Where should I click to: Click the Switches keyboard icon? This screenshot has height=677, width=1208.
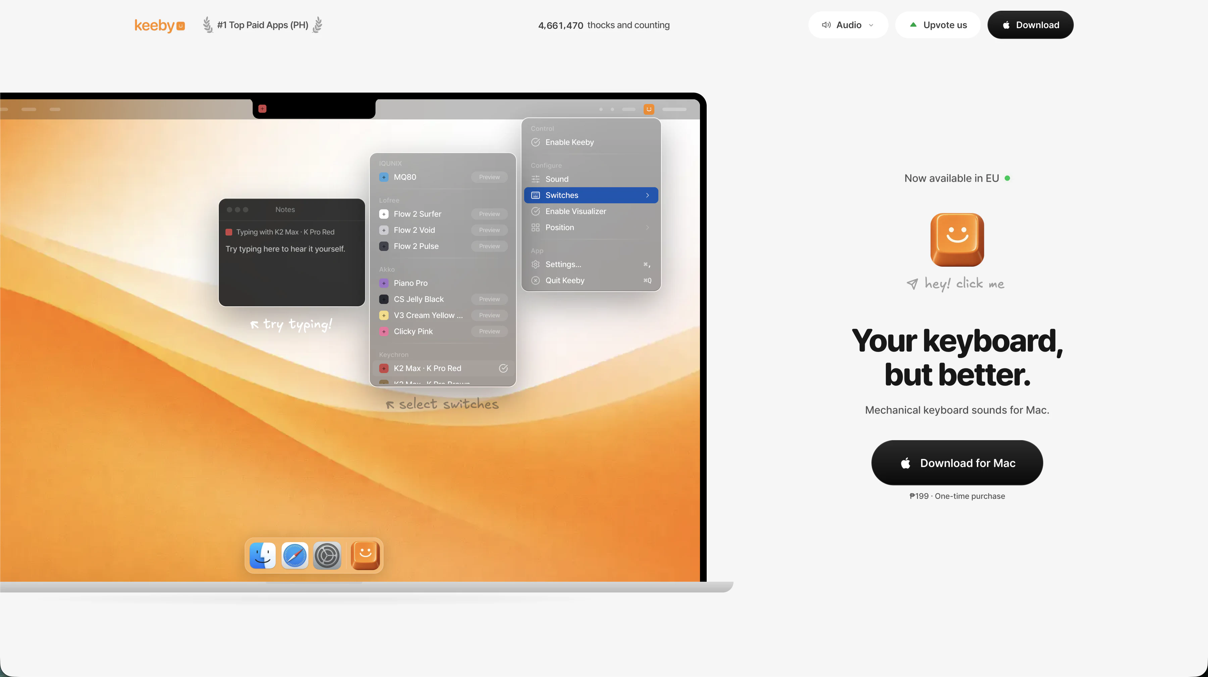(536, 195)
